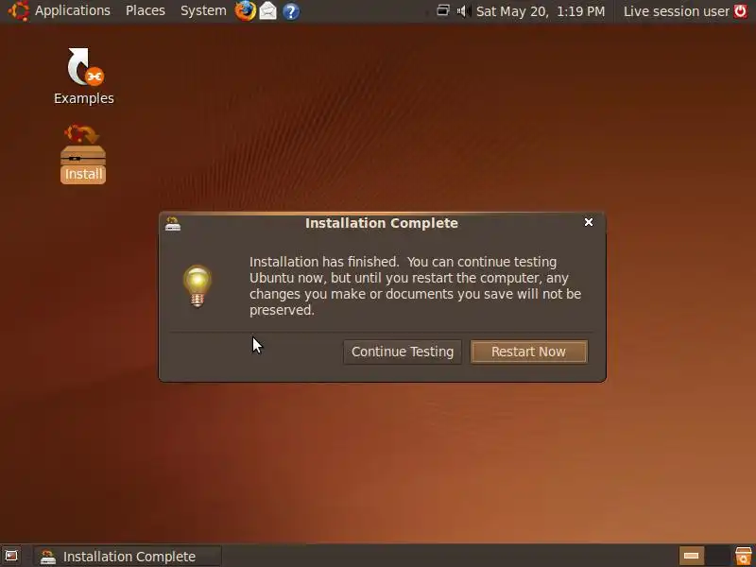Click the Restart Now button
This screenshot has height=567, width=756.
pyautogui.click(x=528, y=352)
